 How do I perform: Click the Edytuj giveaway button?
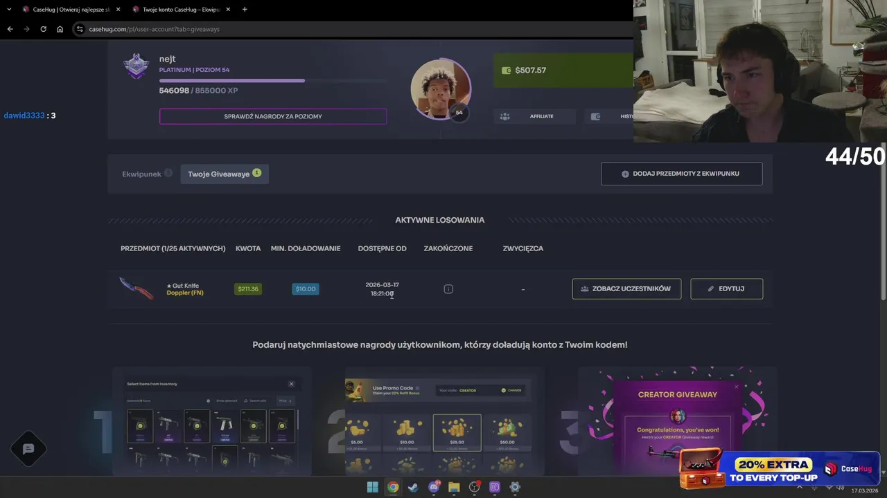[726, 289]
